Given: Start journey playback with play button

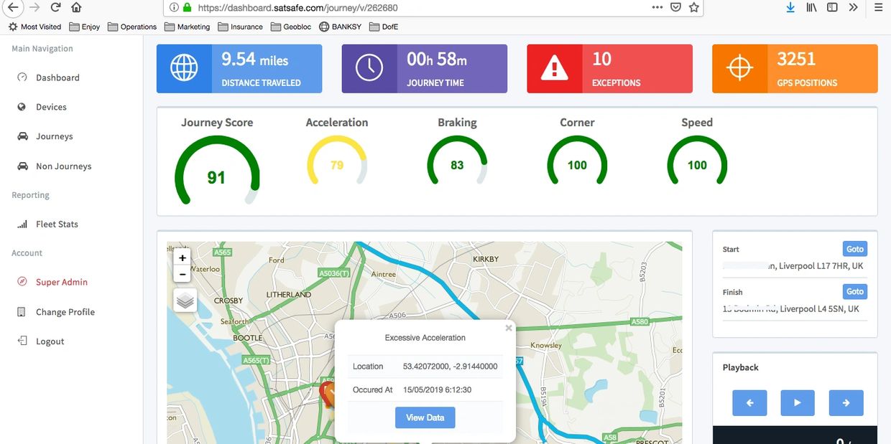Looking at the screenshot, I should click(x=798, y=403).
